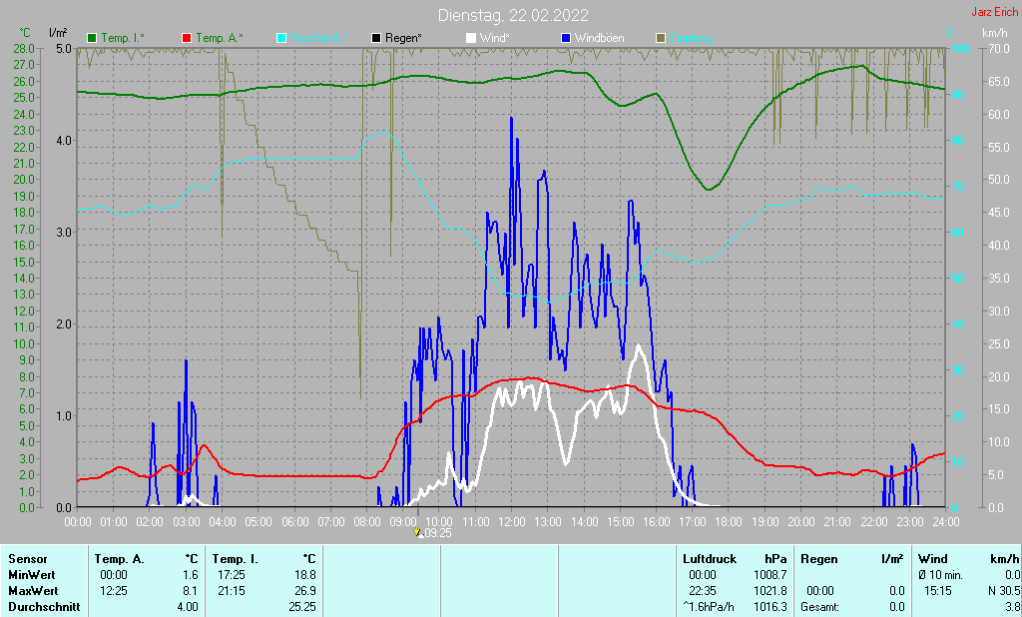1022x617 pixels.
Task: Click the pressure average '1016.3'
Action: point(769,607)
